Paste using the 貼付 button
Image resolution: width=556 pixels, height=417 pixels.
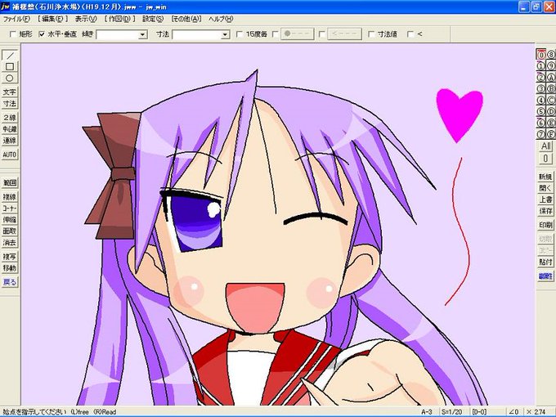(545, 262)
